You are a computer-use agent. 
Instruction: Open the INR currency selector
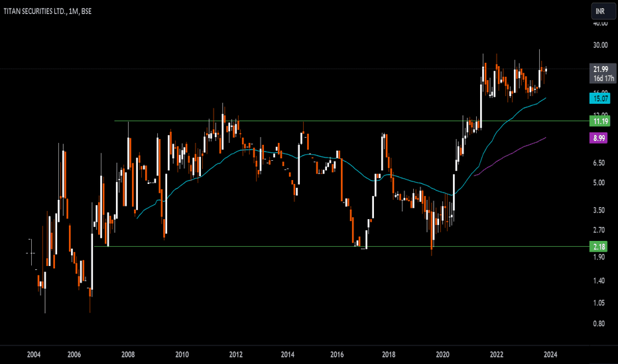click(603, 11)
